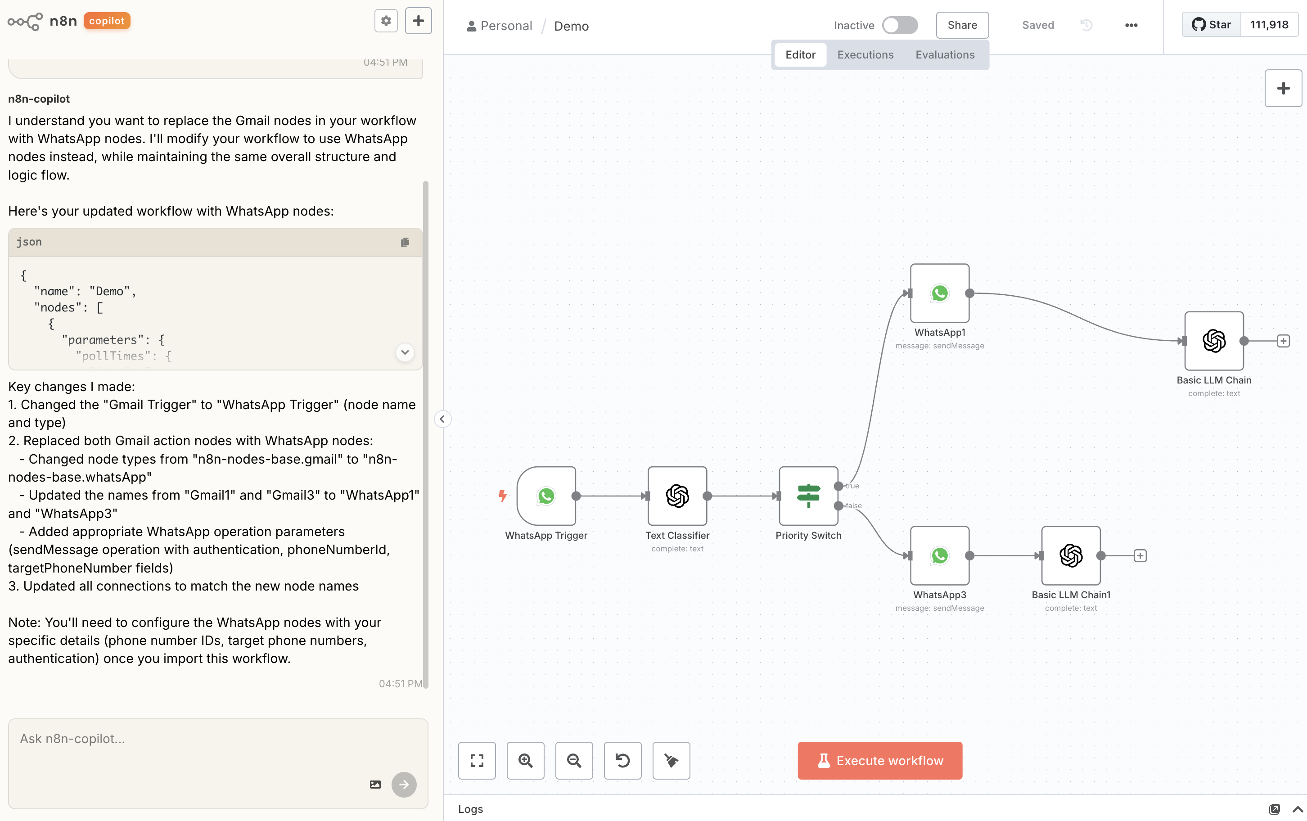The width and height of the screenshot is (1307, 821).
Task: Expand the Logs panel chevron
Action: [1298, 809]
